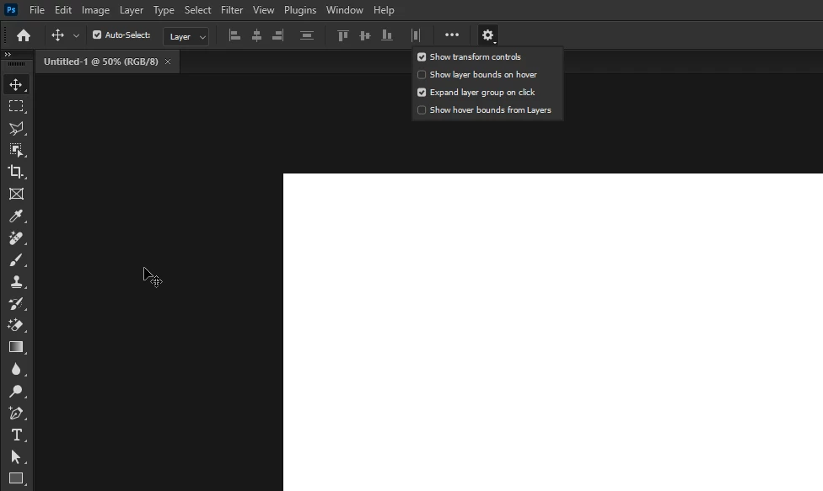Select the Spot Healing Brush tool
823x491 pixels.
click(16, 237)
